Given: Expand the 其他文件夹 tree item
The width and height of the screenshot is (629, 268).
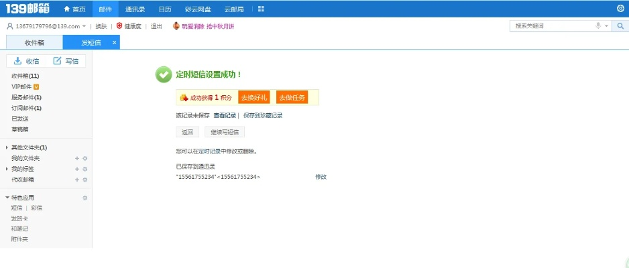Looking at the screenshot, I should [x=7, y=147].
